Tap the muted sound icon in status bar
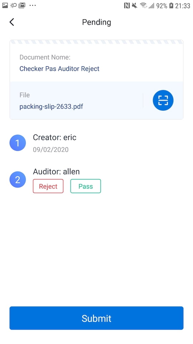The image size is (193, 344). pyautogui.click(x=135, y=5)
